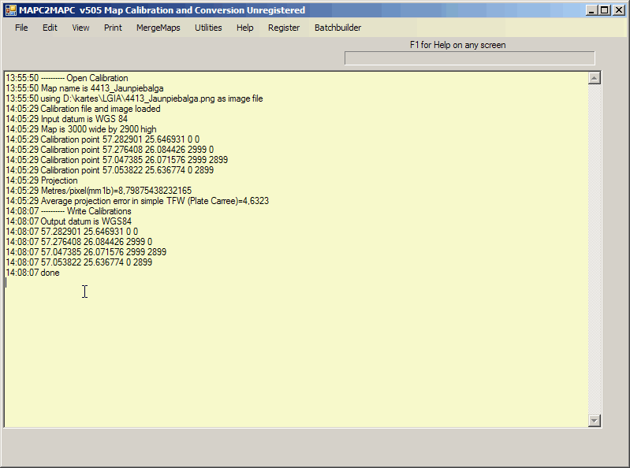Click the scroll down arrow of log scrollbar
This screenshot has width=630, height=468.
[595, 420]
